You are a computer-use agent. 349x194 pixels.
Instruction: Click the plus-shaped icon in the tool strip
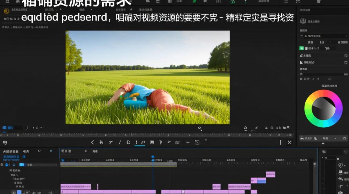[x=188, y=142]
